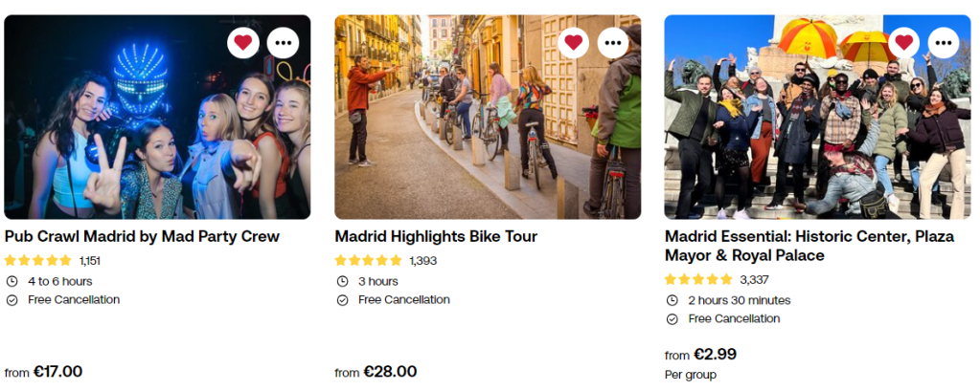
Task: Click clock icon beside 4 to 6 hours
Action: point(11,281)
